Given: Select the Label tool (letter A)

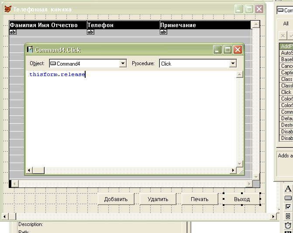Looking at the screenshot, I should tap(288, 188).
